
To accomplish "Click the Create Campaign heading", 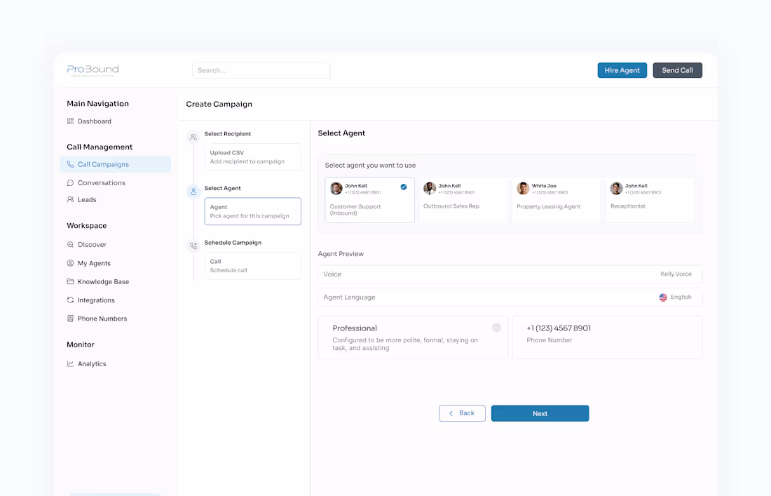I will (x=219, y=104).
